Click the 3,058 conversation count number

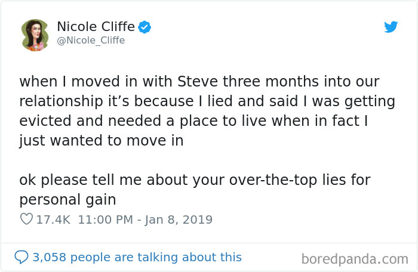pos(50,257)
